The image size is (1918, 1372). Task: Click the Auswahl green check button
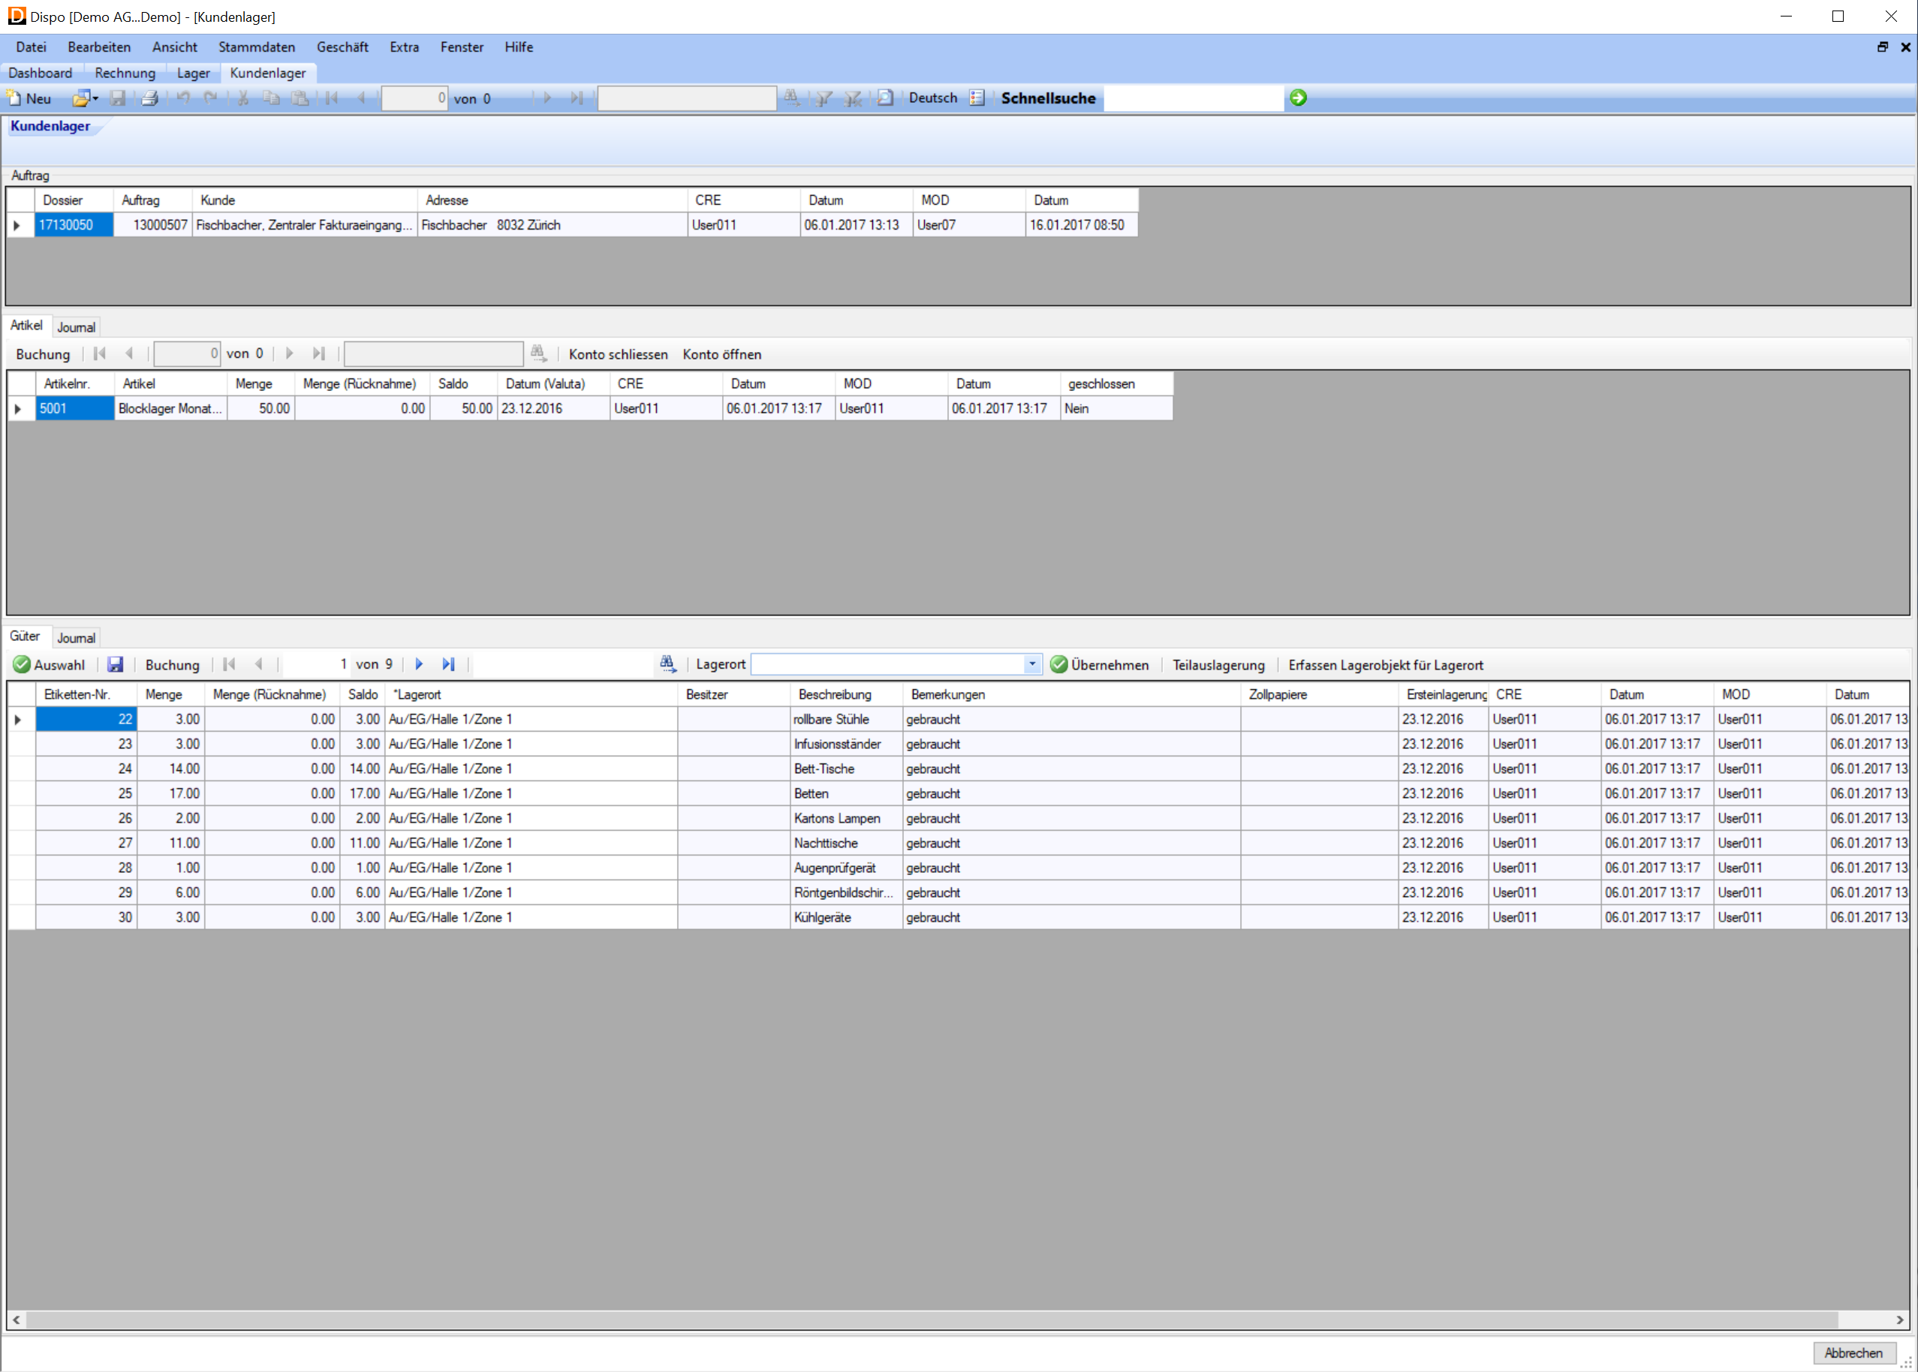click(49, 665)
